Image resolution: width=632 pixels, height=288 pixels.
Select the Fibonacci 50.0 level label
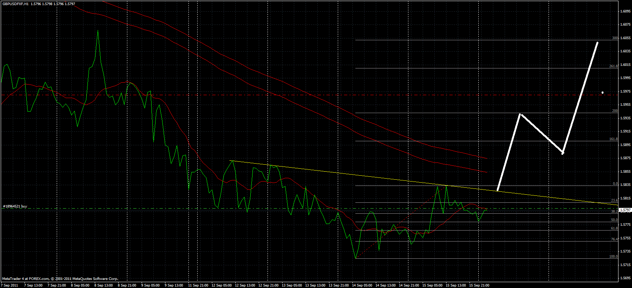[614, 220]
